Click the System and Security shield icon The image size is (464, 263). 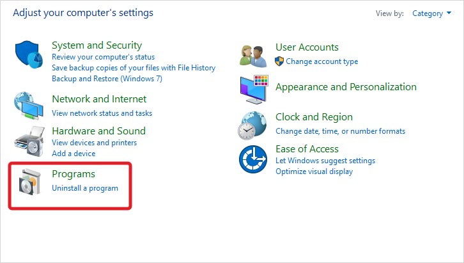29,54
